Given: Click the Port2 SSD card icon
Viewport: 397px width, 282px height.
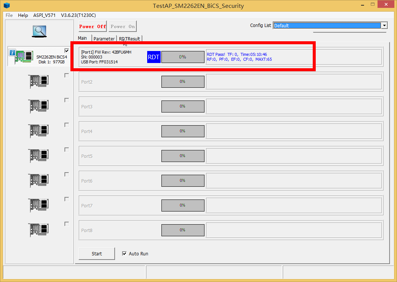Looking at the screenshot, I should [39, 81].
